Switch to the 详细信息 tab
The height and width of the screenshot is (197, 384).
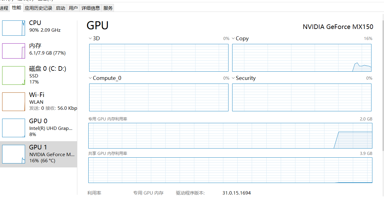tap(90, 8)
